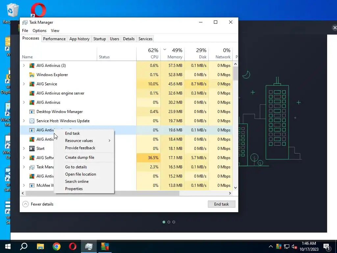
Task: Show hidden tray icons chevron
Action: point(271,246)
